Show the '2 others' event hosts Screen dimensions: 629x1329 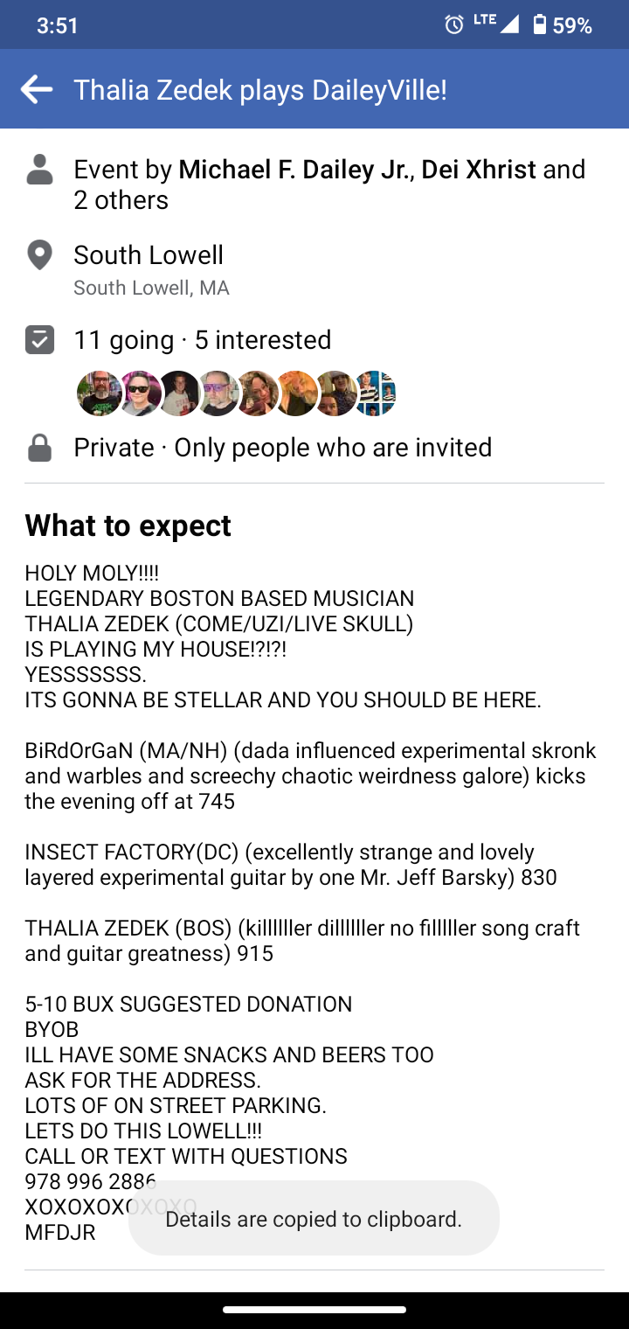[x=121, y=200]
